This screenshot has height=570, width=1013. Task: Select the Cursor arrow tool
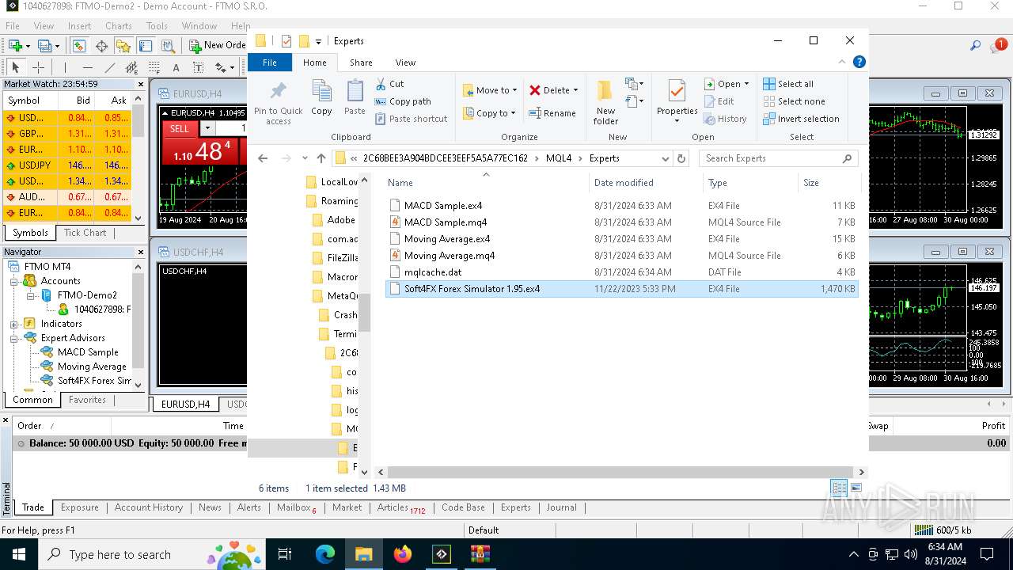pos(15,68)
